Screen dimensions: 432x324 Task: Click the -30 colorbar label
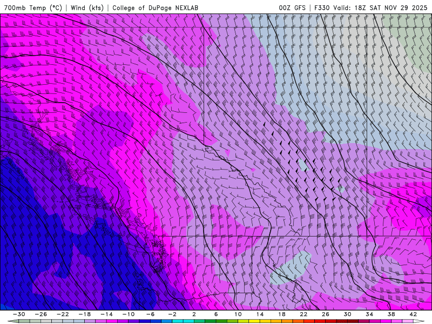[19, 314]
